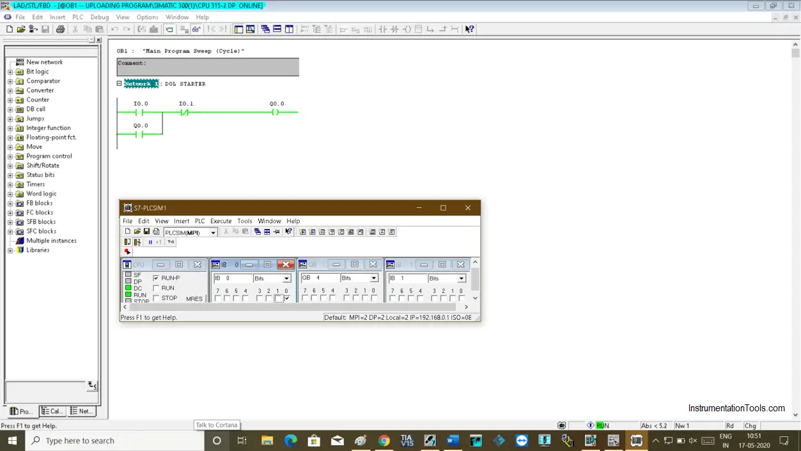Click the context help arrow icon in LAD toolbar

point(470,29)
